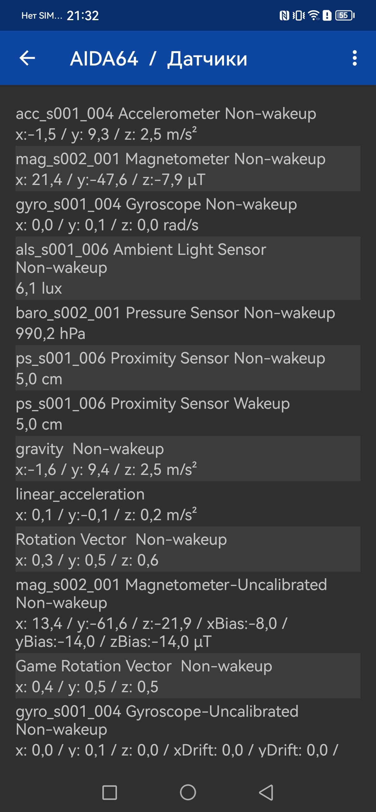Tap the Wi-Fi icon in status bar

(x=314, y=16)
